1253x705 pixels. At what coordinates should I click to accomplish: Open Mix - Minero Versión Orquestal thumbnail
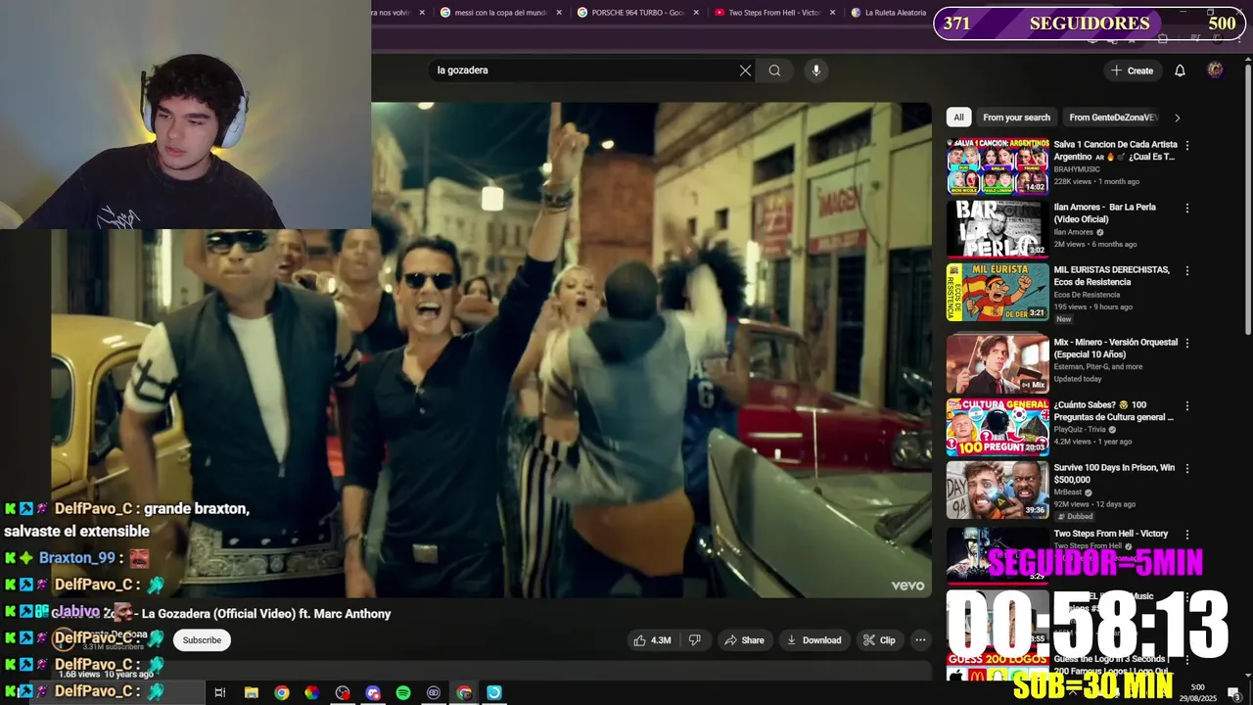(x=998, y=363)
